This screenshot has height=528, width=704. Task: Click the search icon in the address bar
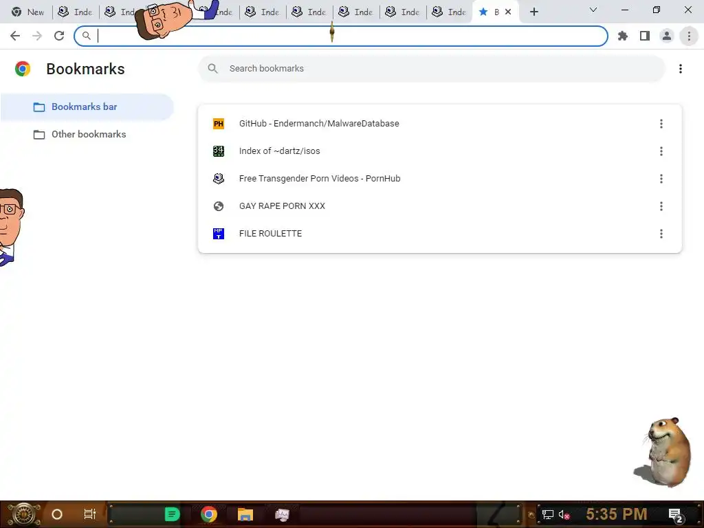(x=86, y=36)
